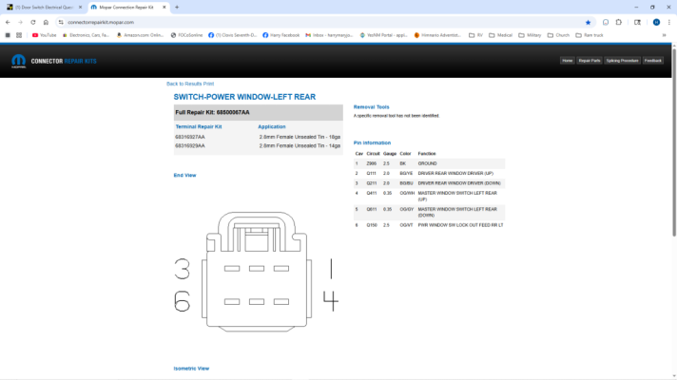Expand the Church bookmarks folder
Screen dimensions: 677x380
click(x=559, y=35)
